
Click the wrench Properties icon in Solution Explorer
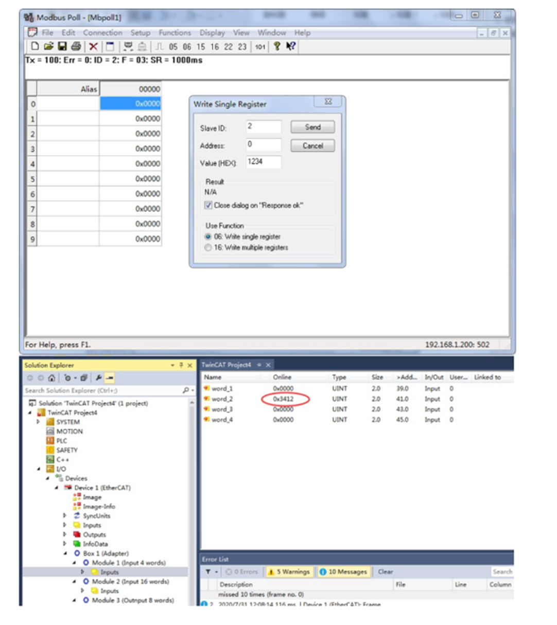point(98,378)
